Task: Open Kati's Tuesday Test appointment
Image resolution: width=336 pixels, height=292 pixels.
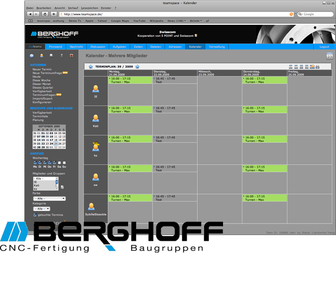Action: (x=175, y=109)
